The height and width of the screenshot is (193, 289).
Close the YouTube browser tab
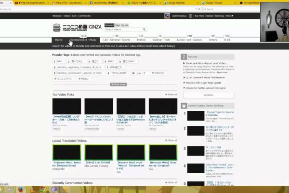click(x=48, y=3)
